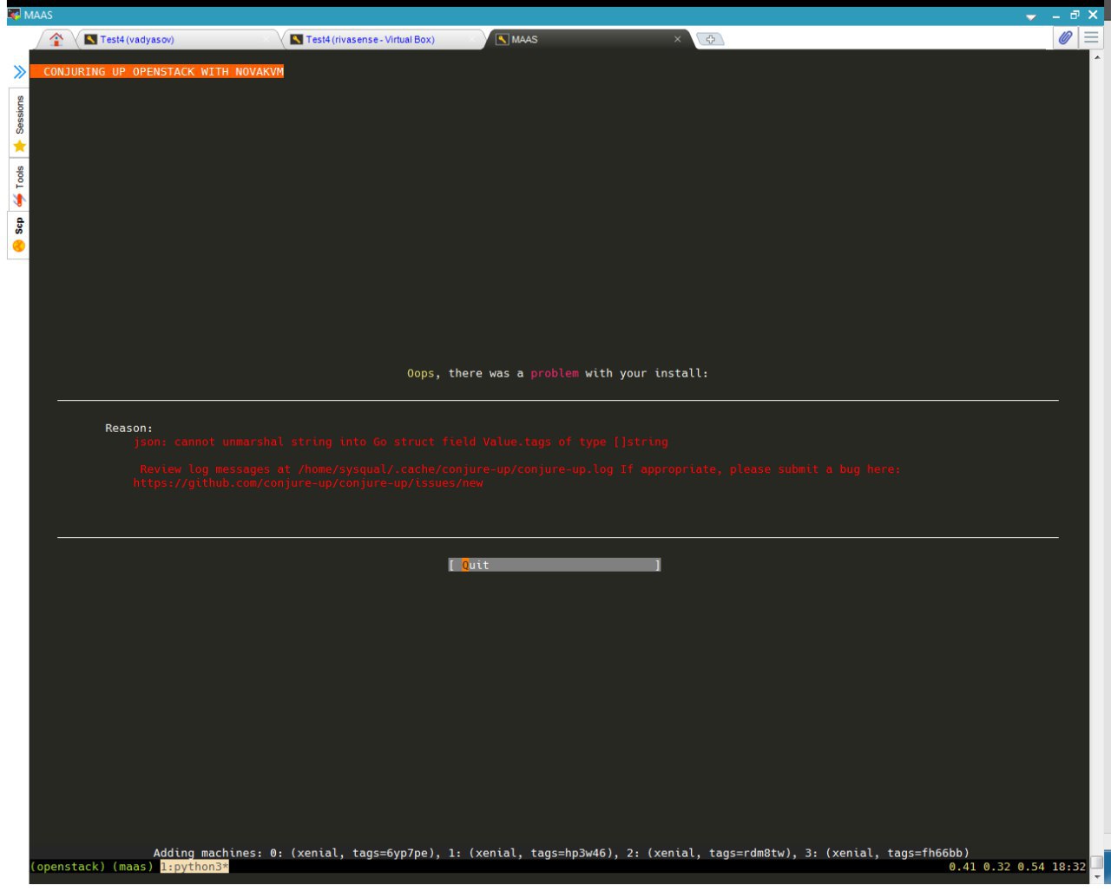This screenshot has height=891, width=1111.
Task: Click the 'json: cannot unmarshal string' error line
Action: click(x=401, y=442)
